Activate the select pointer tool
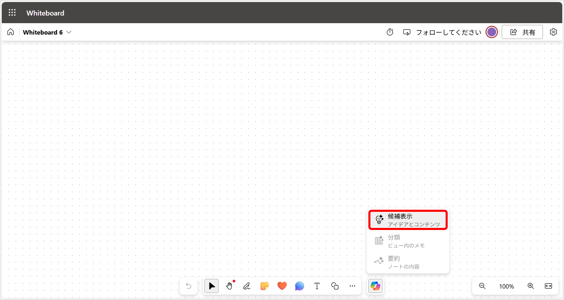The width and height of the screenshot is (564, 300). pos(211,286)
